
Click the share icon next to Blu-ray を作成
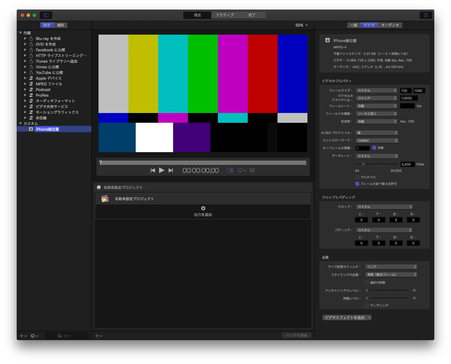[31, 38]
